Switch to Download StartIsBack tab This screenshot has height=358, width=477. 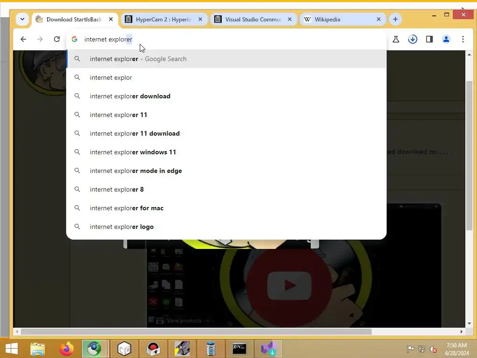pos(75,20)
